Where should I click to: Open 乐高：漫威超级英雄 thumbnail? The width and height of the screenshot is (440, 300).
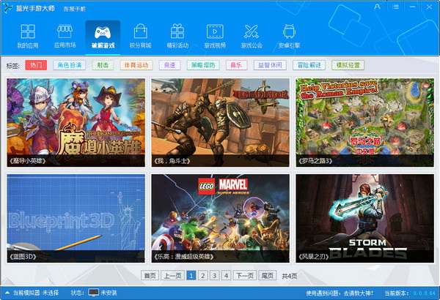tap(220, 219)
